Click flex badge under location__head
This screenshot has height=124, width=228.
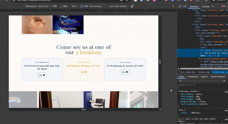(197, 13)
